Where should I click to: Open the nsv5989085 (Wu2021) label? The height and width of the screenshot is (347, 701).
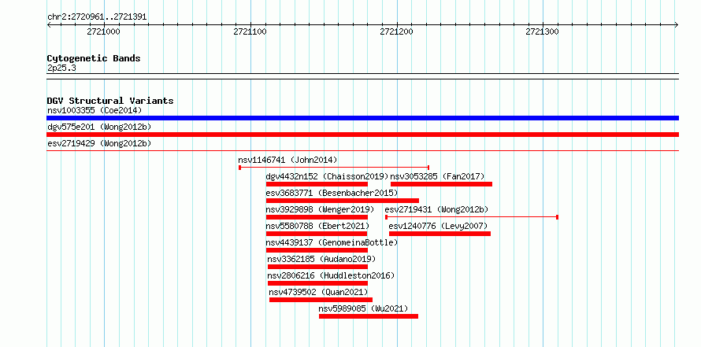click(363, 308)
